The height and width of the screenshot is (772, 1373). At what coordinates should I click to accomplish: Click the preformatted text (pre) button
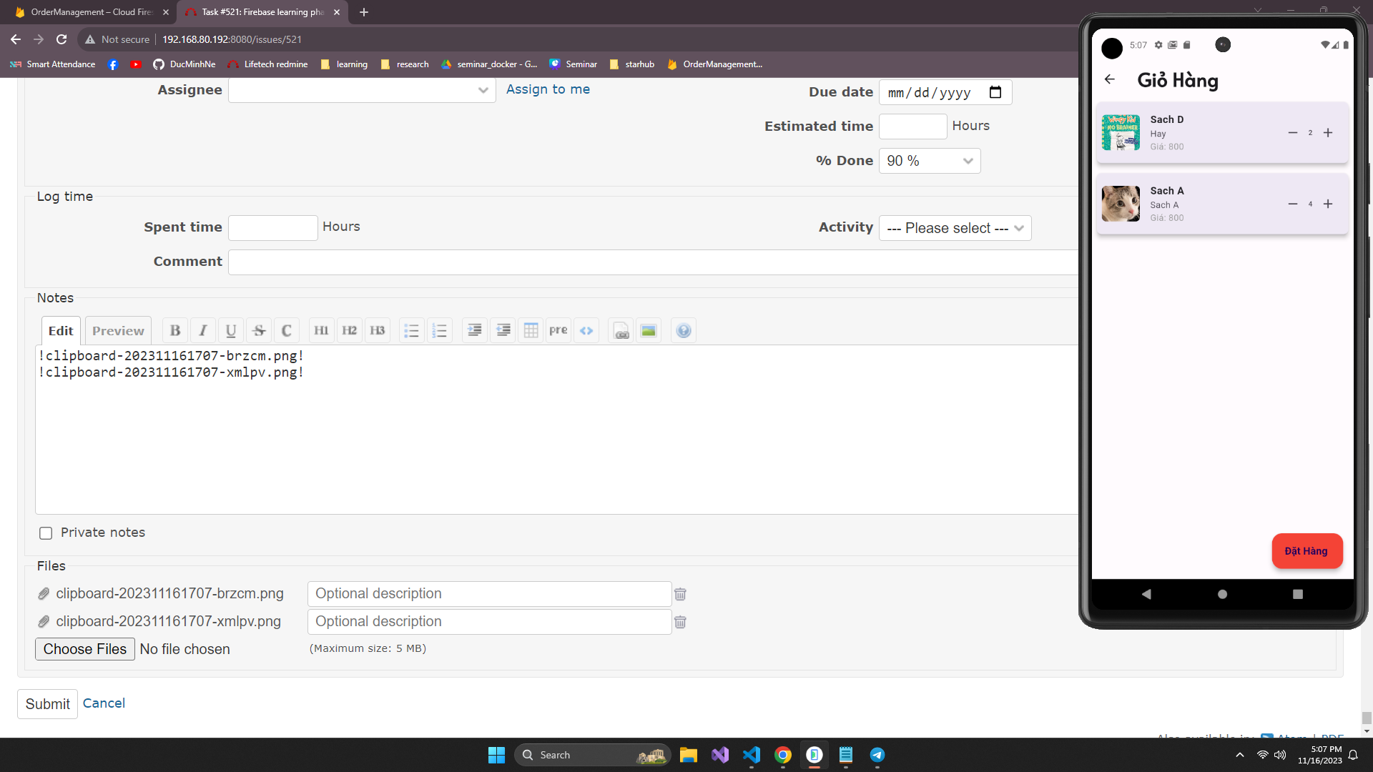click(x=558, y=330)
